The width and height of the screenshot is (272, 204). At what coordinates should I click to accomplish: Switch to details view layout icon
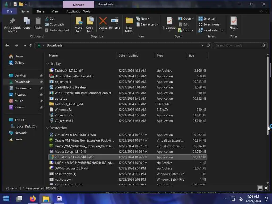click(260, 188)
